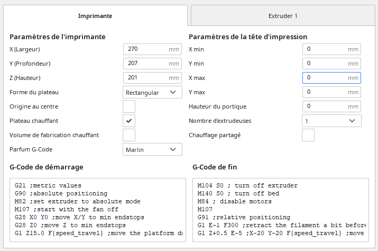Image resolution: width=378 pixels, height=251 pixels.
Task: Click the X (Largeur) input field
Action: [145, 49]
